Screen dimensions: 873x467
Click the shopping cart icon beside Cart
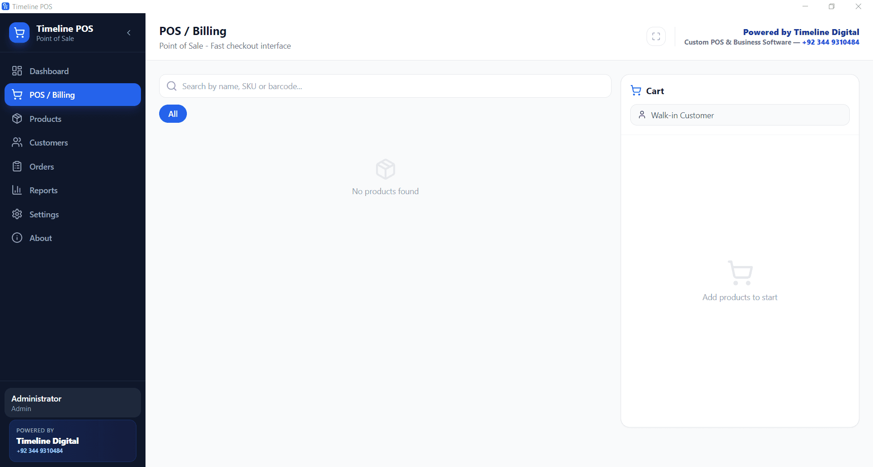point(636,90)
